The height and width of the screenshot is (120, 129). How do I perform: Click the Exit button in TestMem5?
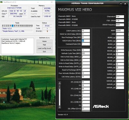[x=45, y=51]
